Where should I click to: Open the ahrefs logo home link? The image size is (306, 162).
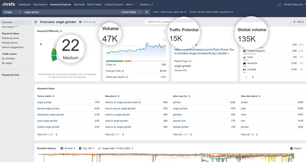8,4
